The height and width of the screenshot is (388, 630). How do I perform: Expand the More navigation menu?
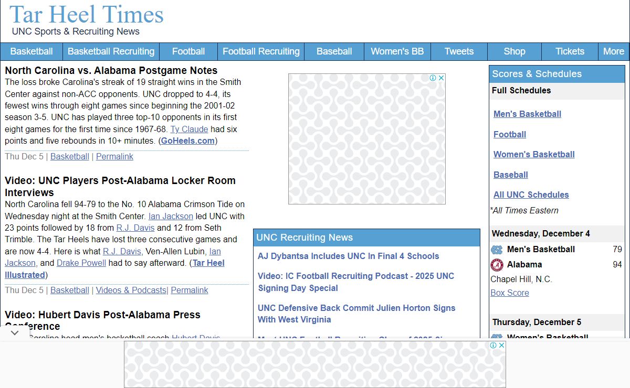[x=614, y=51]
